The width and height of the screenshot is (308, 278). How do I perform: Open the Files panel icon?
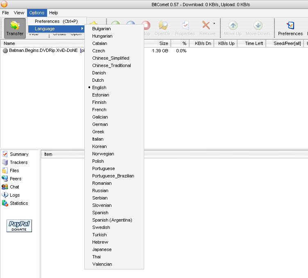coord(5,170)
